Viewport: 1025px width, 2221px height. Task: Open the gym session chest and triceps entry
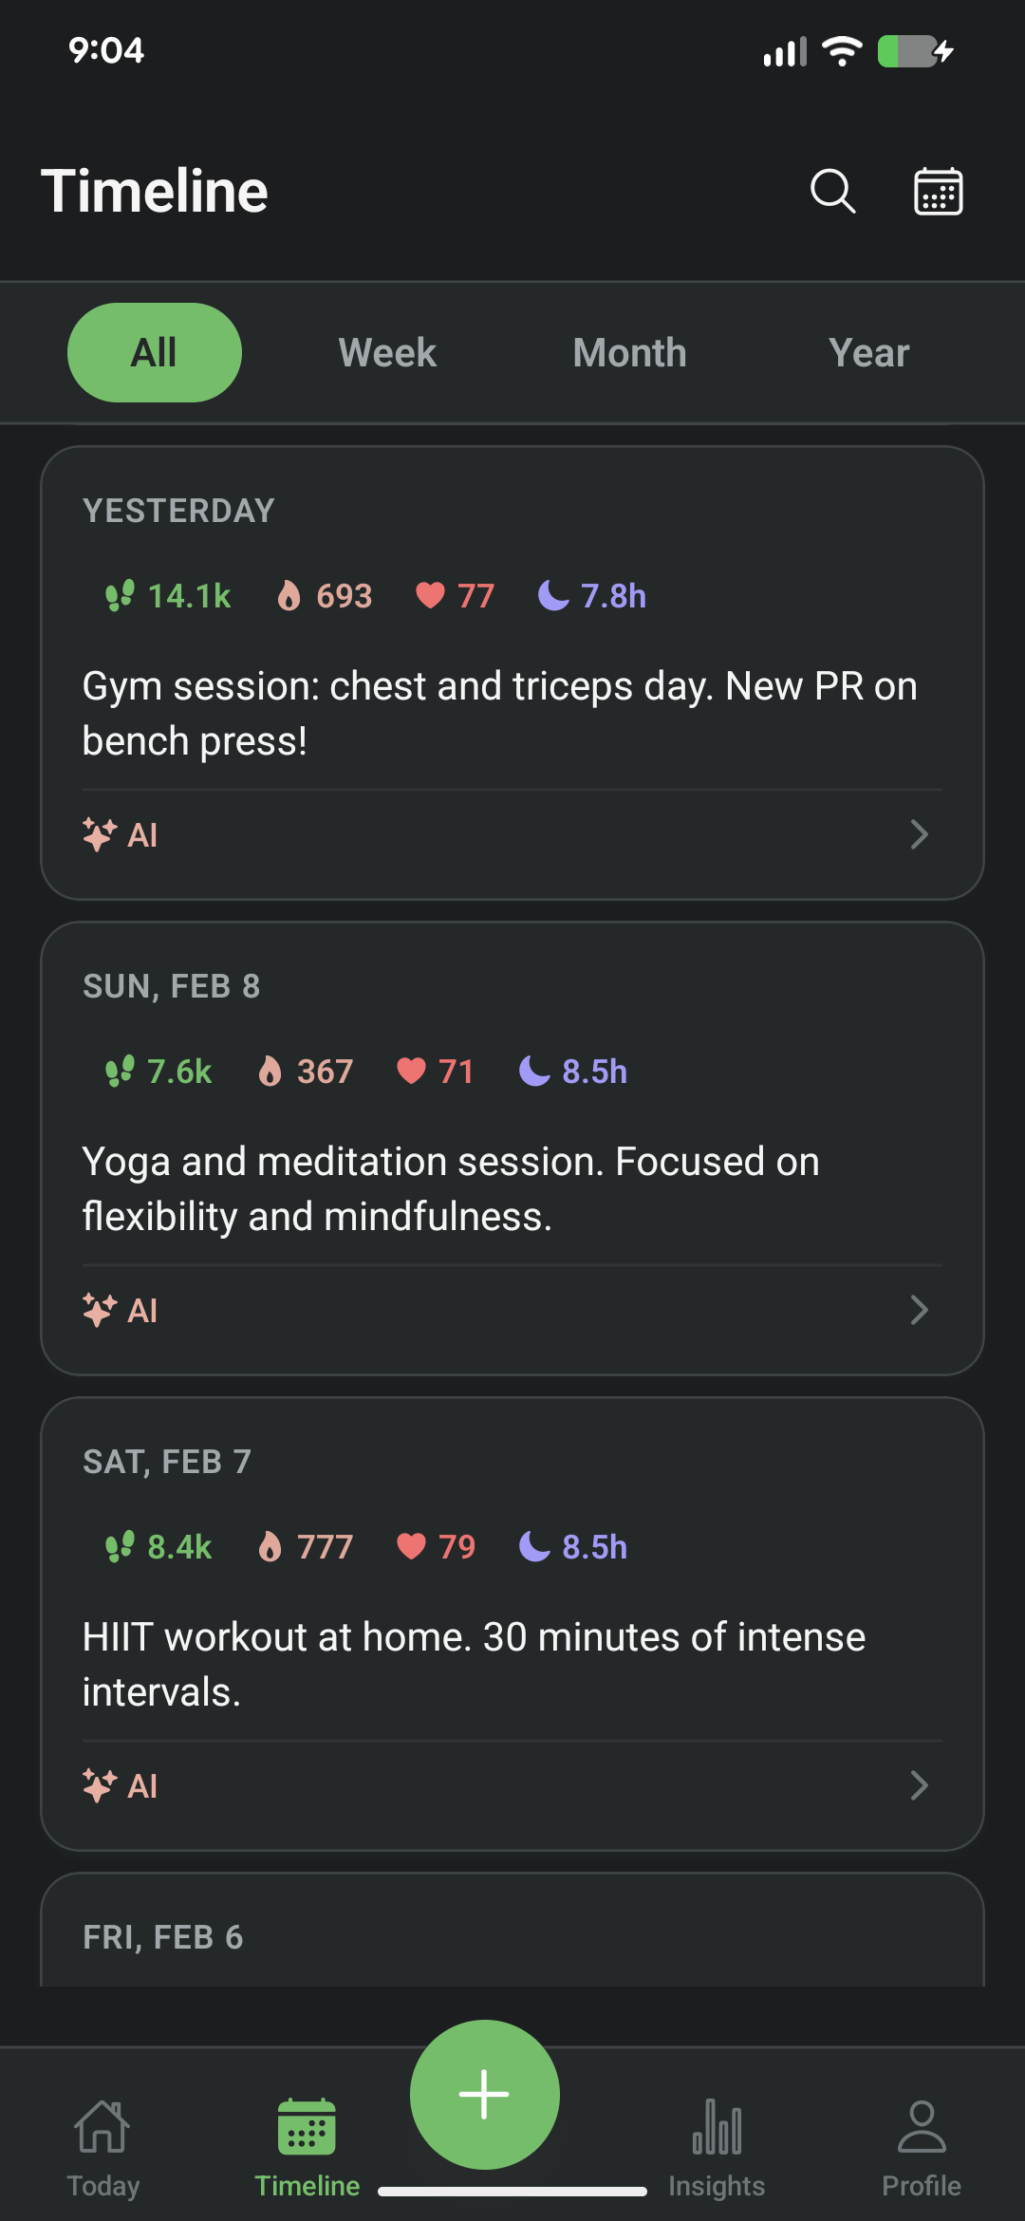pos(500,713)
